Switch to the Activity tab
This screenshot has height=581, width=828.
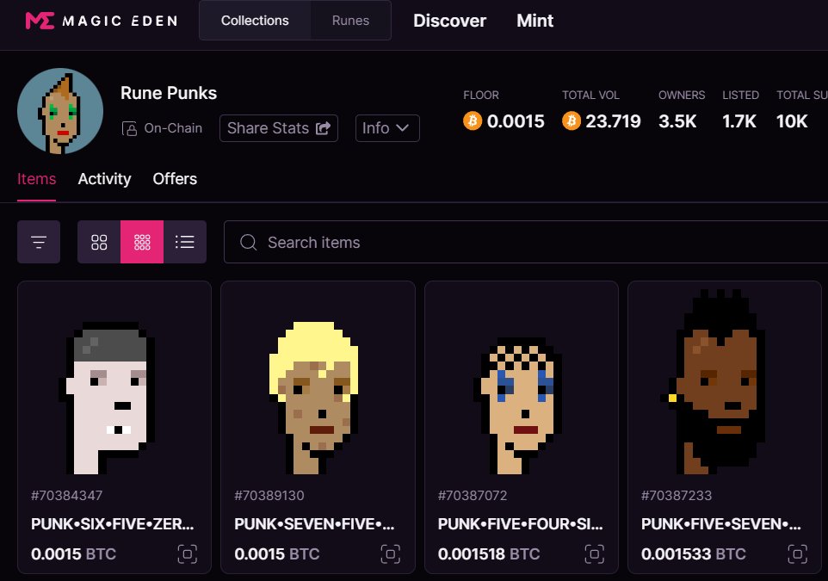pyautogui.click(x=104, y=179)
